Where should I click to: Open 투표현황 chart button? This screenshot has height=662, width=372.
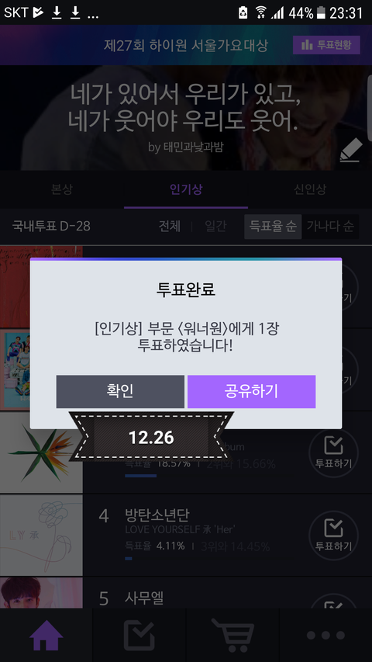pos(326,45)
